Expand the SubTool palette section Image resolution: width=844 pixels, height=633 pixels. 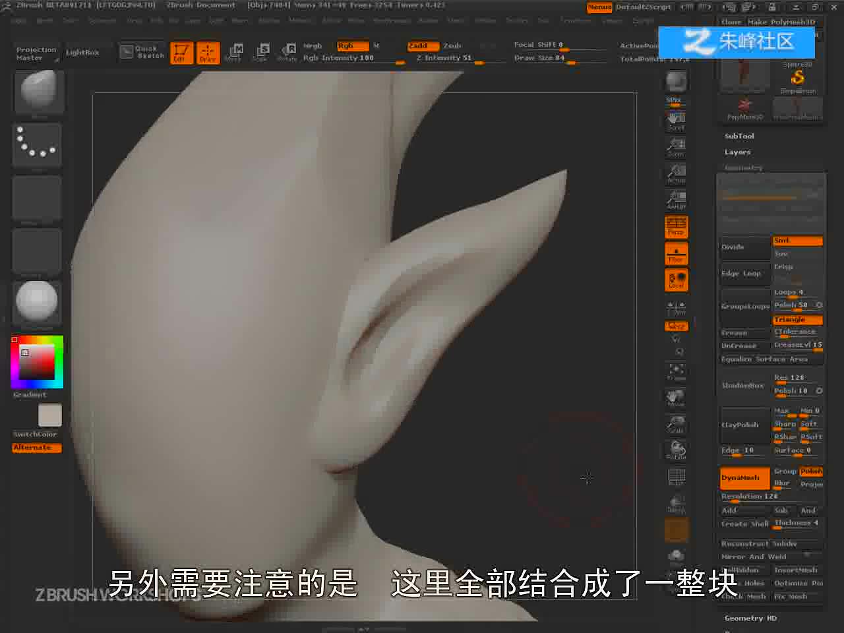coord(739,136)
